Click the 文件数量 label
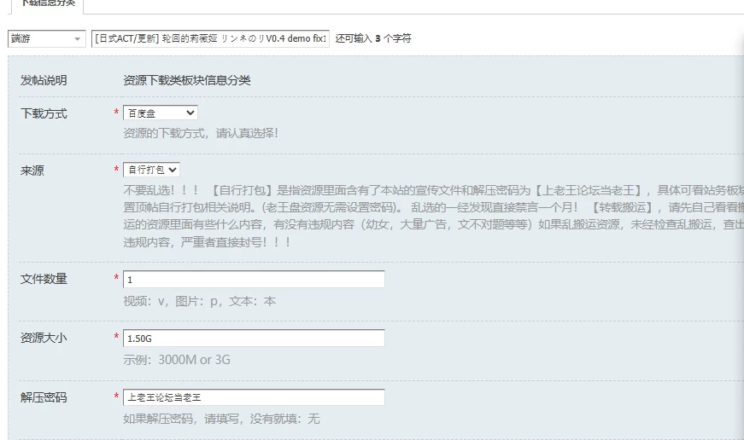 pyautogui.click(x=44, y=279)
